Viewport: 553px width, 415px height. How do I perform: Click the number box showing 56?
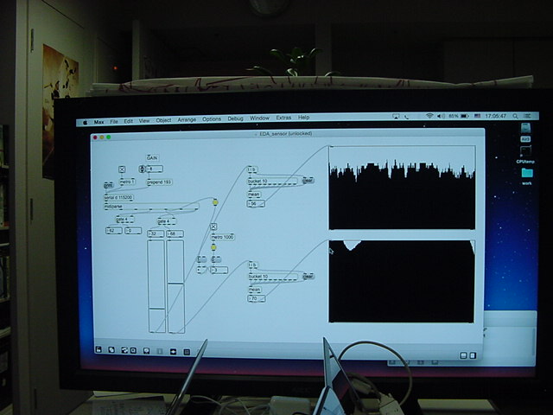(256, 204)
